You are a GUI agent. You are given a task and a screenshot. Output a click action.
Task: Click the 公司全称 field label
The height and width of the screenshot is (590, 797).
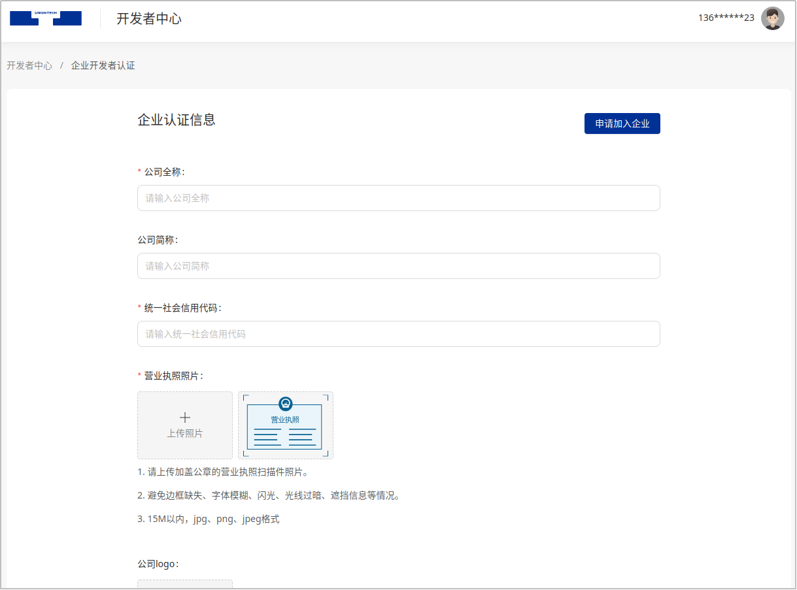164,172
